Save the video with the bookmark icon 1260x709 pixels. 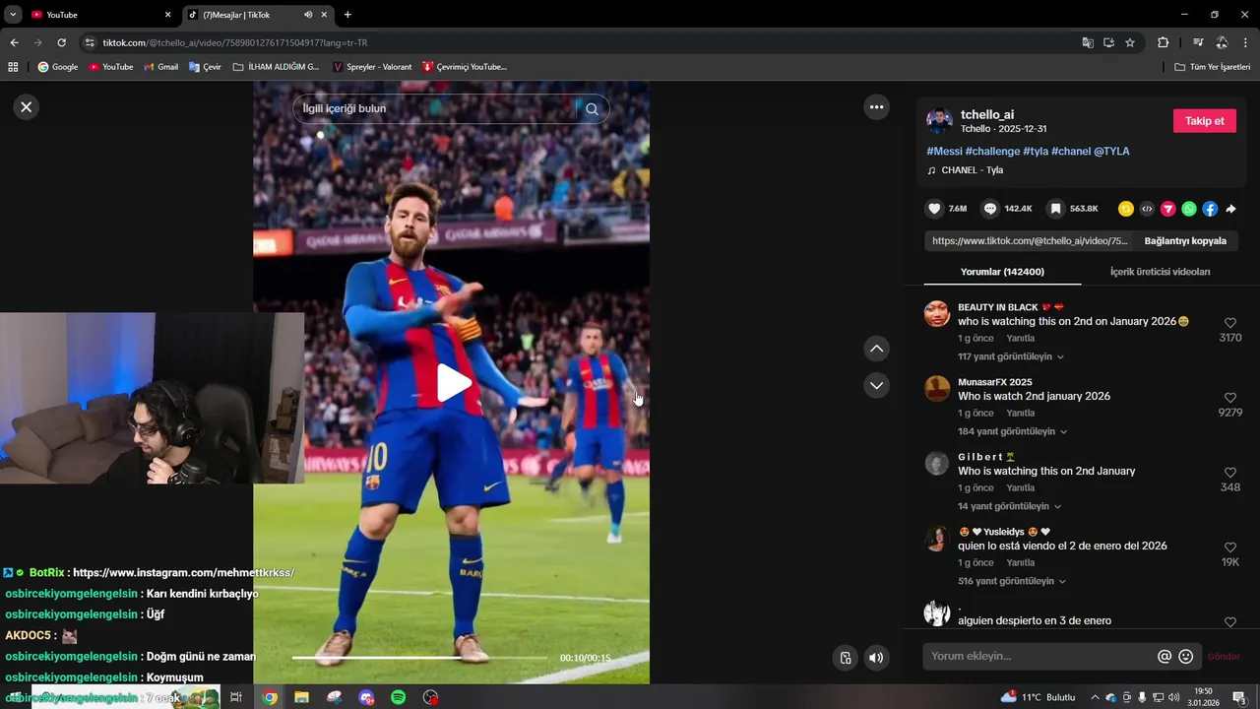click(1055, 209)
